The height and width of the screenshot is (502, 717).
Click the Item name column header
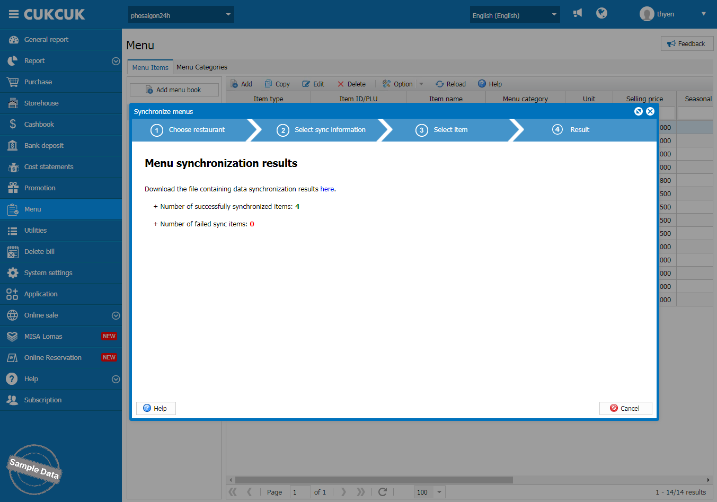(x=446, y=99)
